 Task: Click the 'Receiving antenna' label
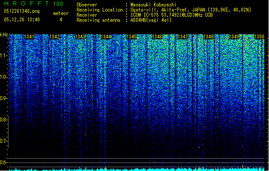coord(98,20)
